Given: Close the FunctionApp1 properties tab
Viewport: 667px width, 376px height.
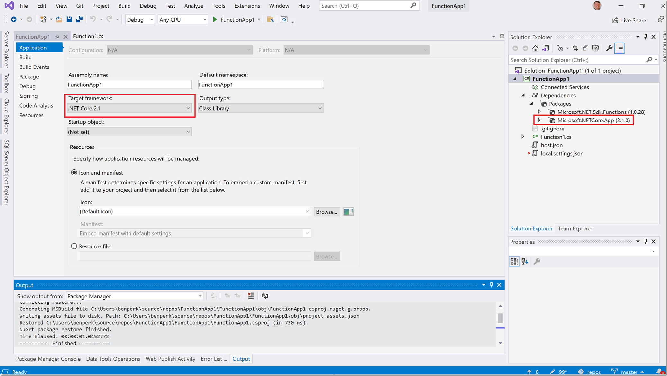Looking at the screenshot, I should (66, 37).
